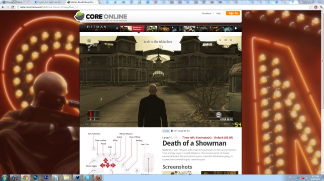
Task: Advance the level carousel with right arrow
Action: pyautogui.click(x=236, y=28)
